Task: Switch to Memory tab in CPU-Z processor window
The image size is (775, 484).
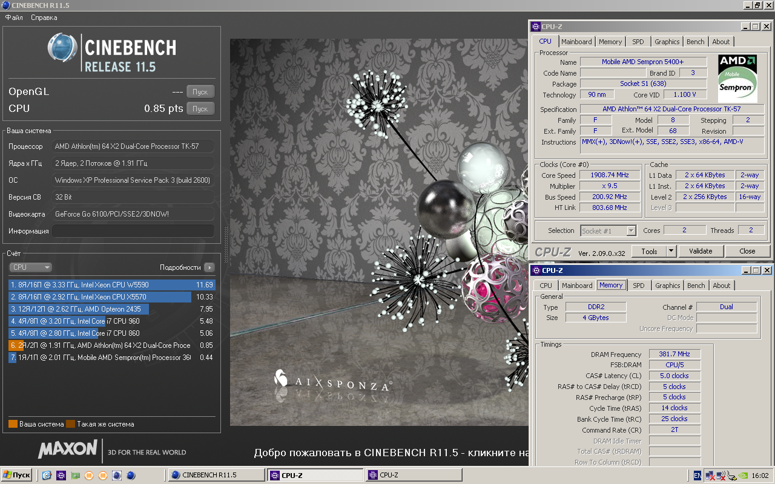Action: click(x=610, y=42)
